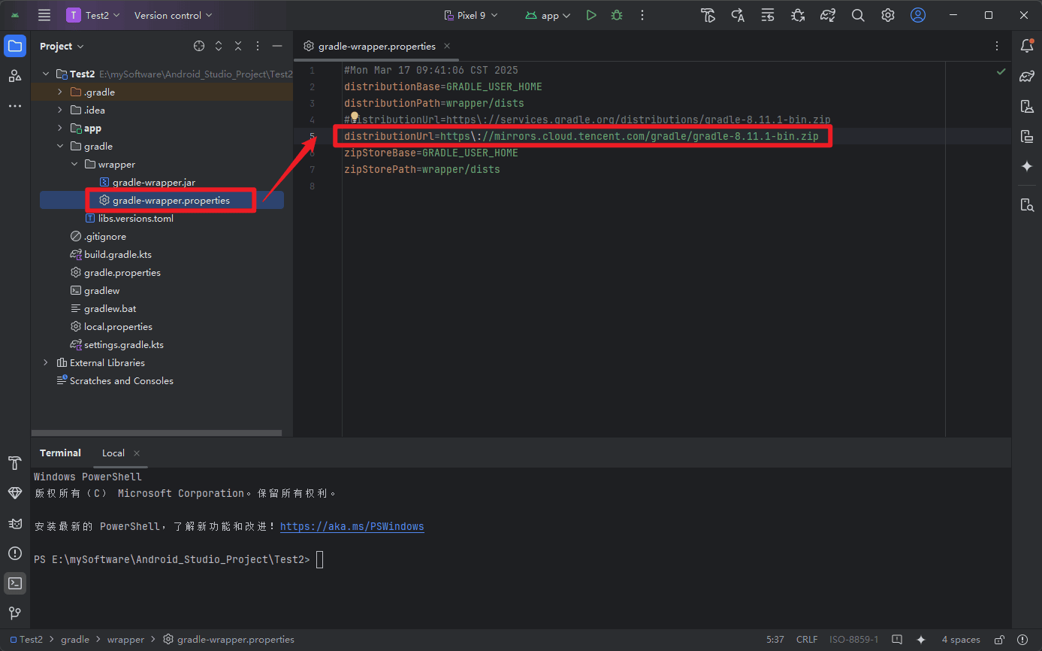Screen dimensions: 1042x651
Task: Open the Search Everywhere magnifier
Action: click(858, 15)
